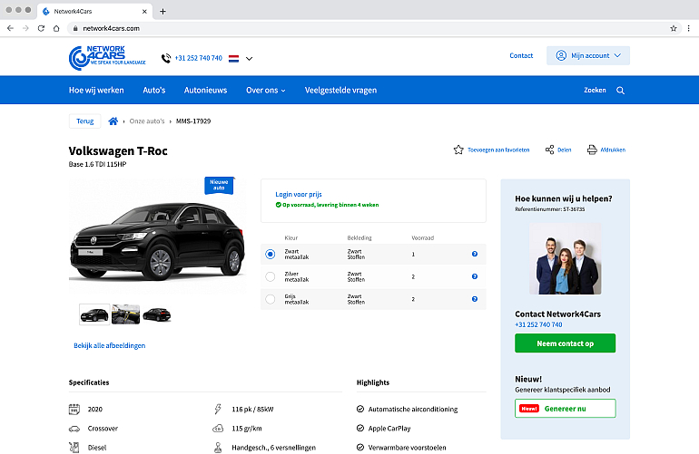Open Hoe wij werken menu item

click(96, 90)
